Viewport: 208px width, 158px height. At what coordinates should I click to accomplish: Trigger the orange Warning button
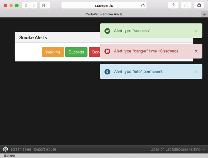(53, 52)
